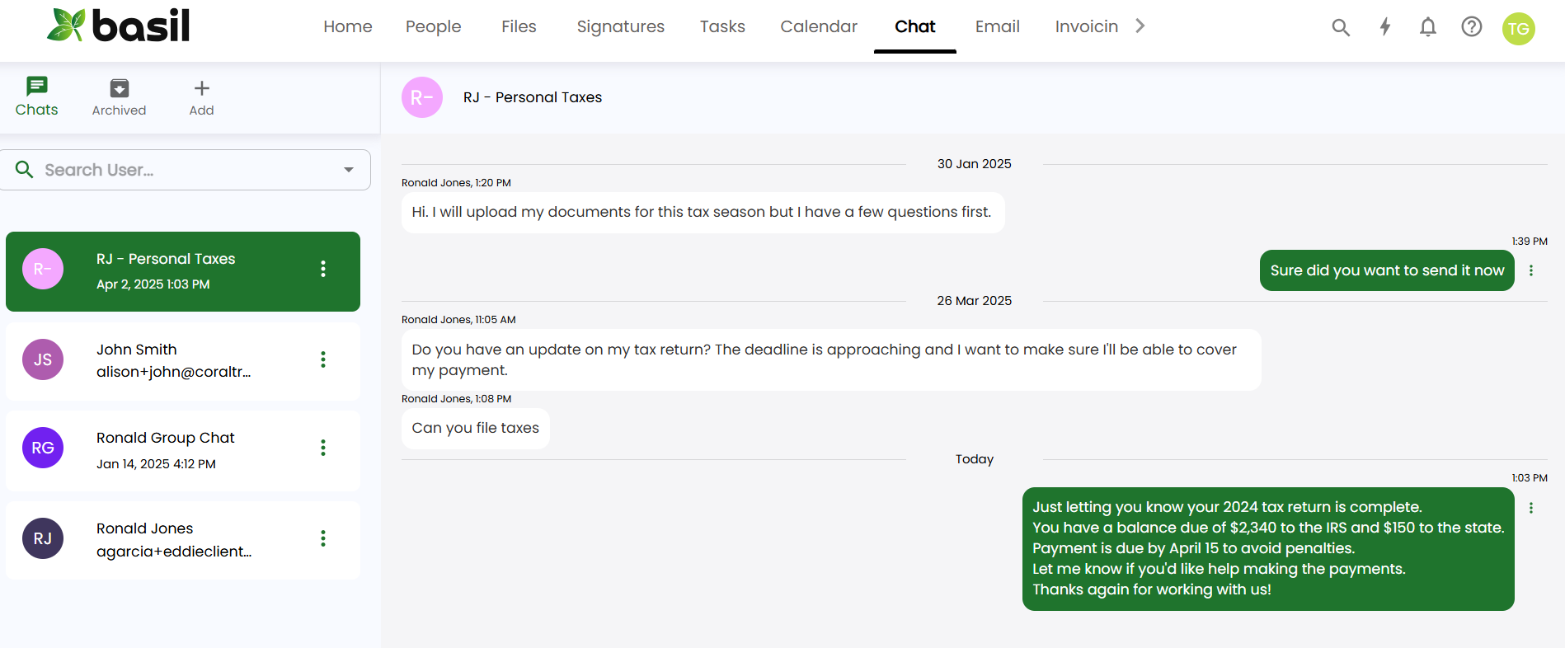Click the search magnifier icon in top bar
This screenshot has height=648, width=1565.
pyautogui.click(x=1341, y=27)
